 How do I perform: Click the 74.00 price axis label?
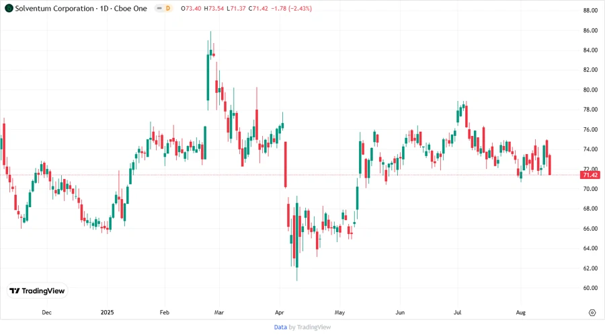coord(590,149)
